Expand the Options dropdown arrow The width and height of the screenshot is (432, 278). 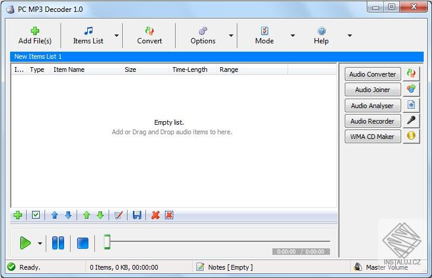[231, 36]
